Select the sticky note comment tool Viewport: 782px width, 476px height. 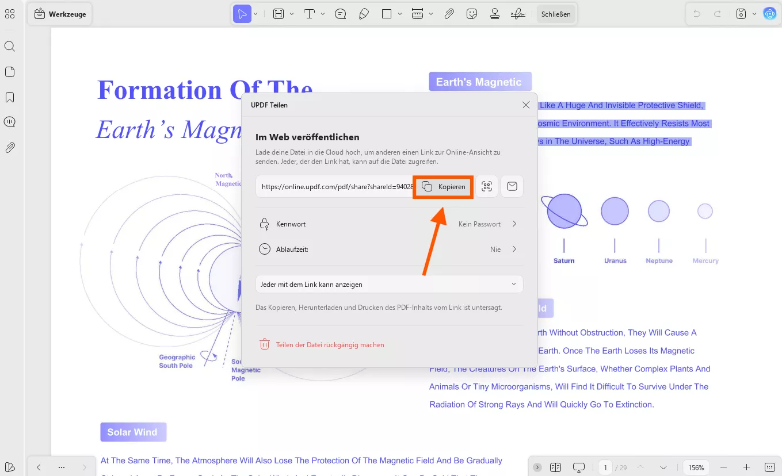tap(340, 14)
